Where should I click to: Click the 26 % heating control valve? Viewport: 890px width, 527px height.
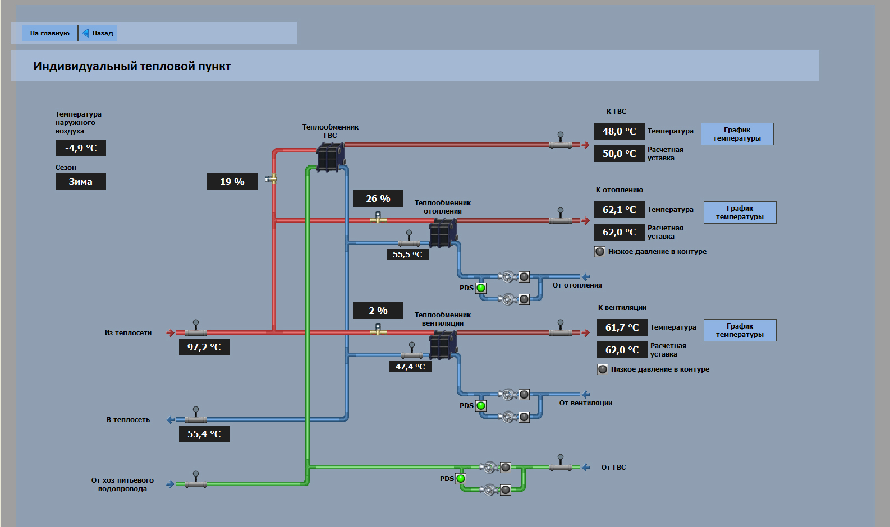coord(378,218)
